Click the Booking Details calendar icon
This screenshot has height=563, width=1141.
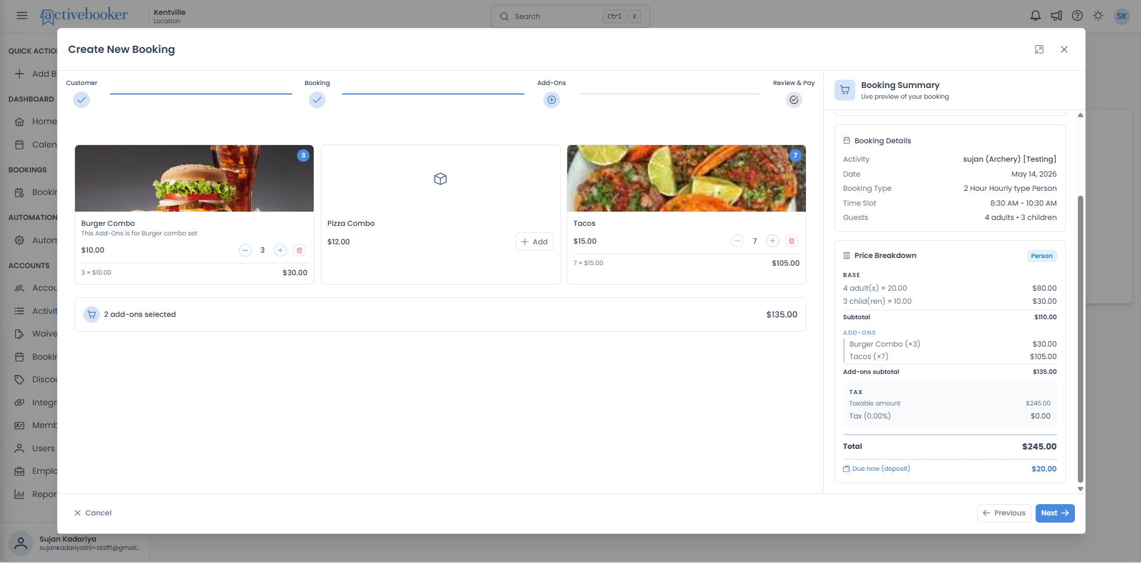[x=846, y=141]
